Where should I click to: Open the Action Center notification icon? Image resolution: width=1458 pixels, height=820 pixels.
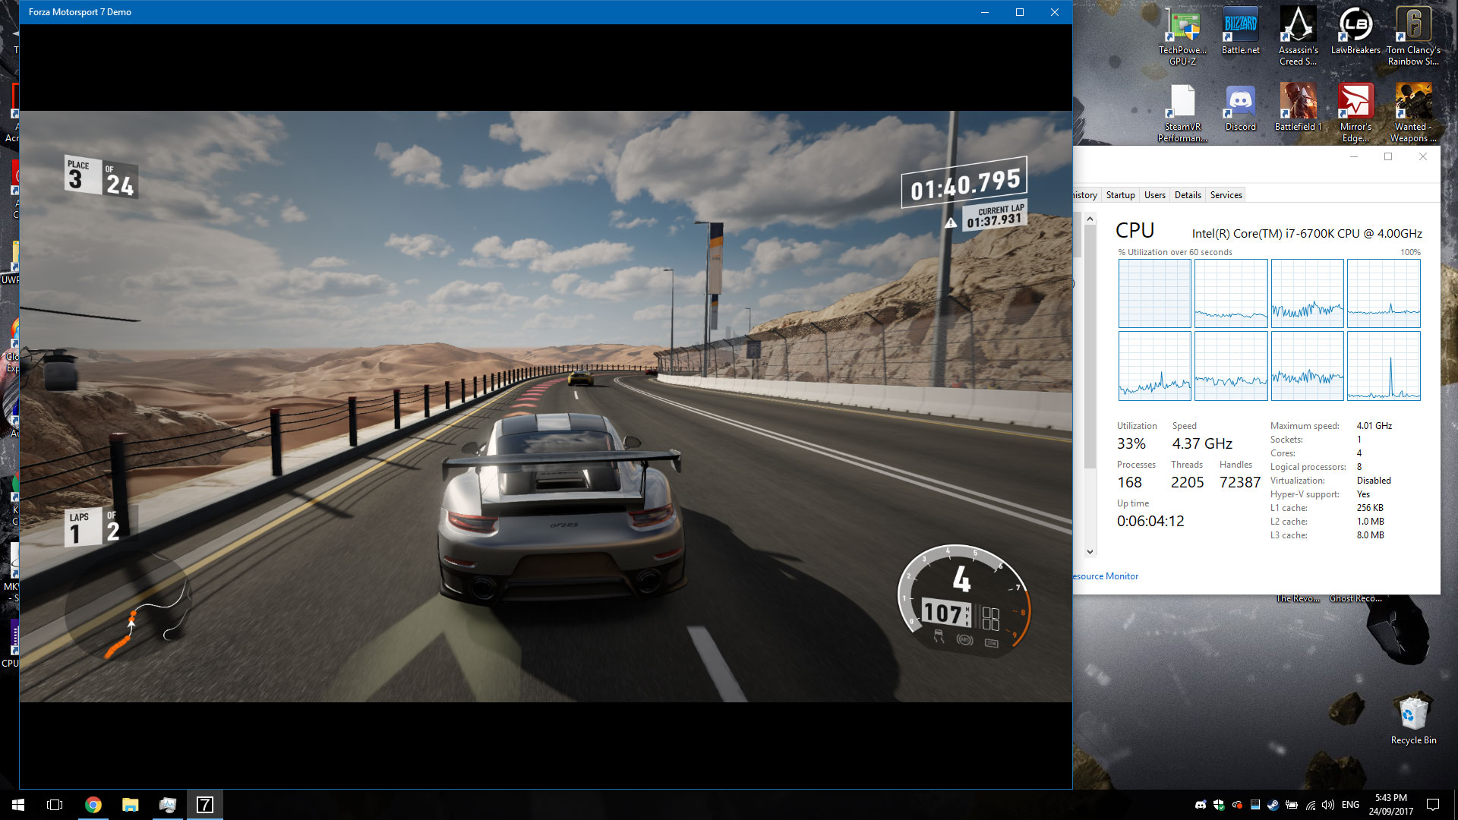coord(1433,805)
